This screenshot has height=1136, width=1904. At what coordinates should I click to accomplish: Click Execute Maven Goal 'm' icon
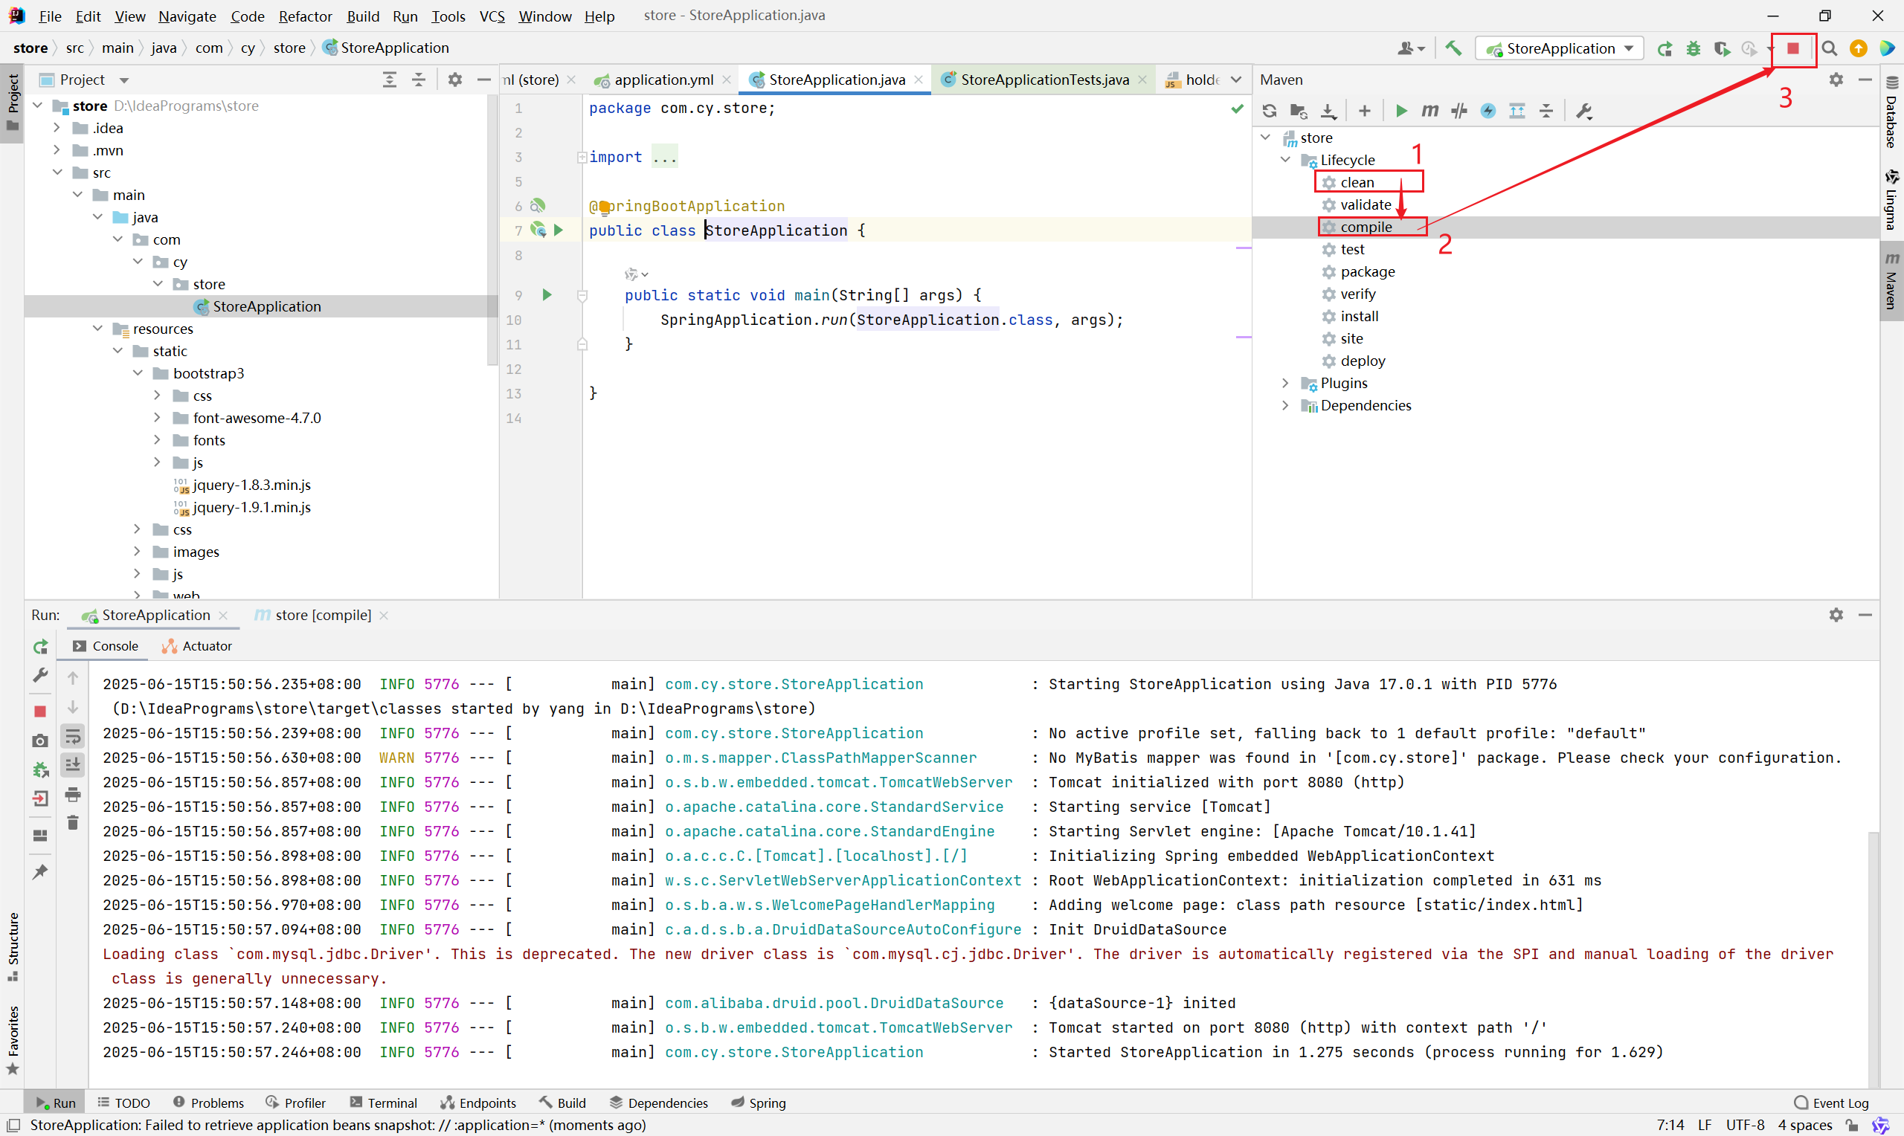click(x=1429, y=111)
